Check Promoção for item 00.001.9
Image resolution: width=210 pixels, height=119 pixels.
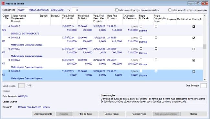tap(194, 49)
